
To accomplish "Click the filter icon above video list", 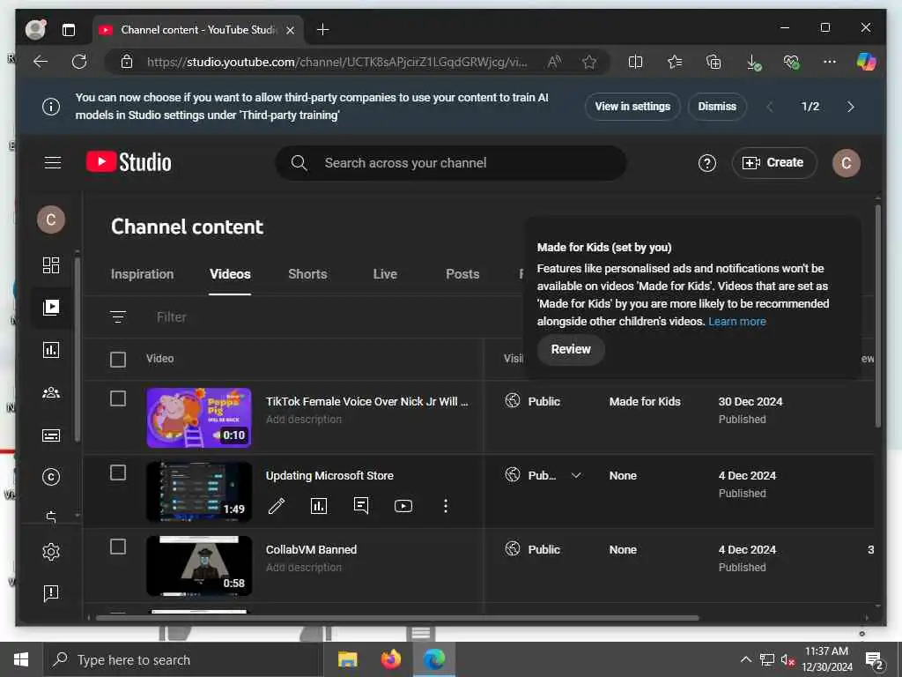I will point(118,316).
